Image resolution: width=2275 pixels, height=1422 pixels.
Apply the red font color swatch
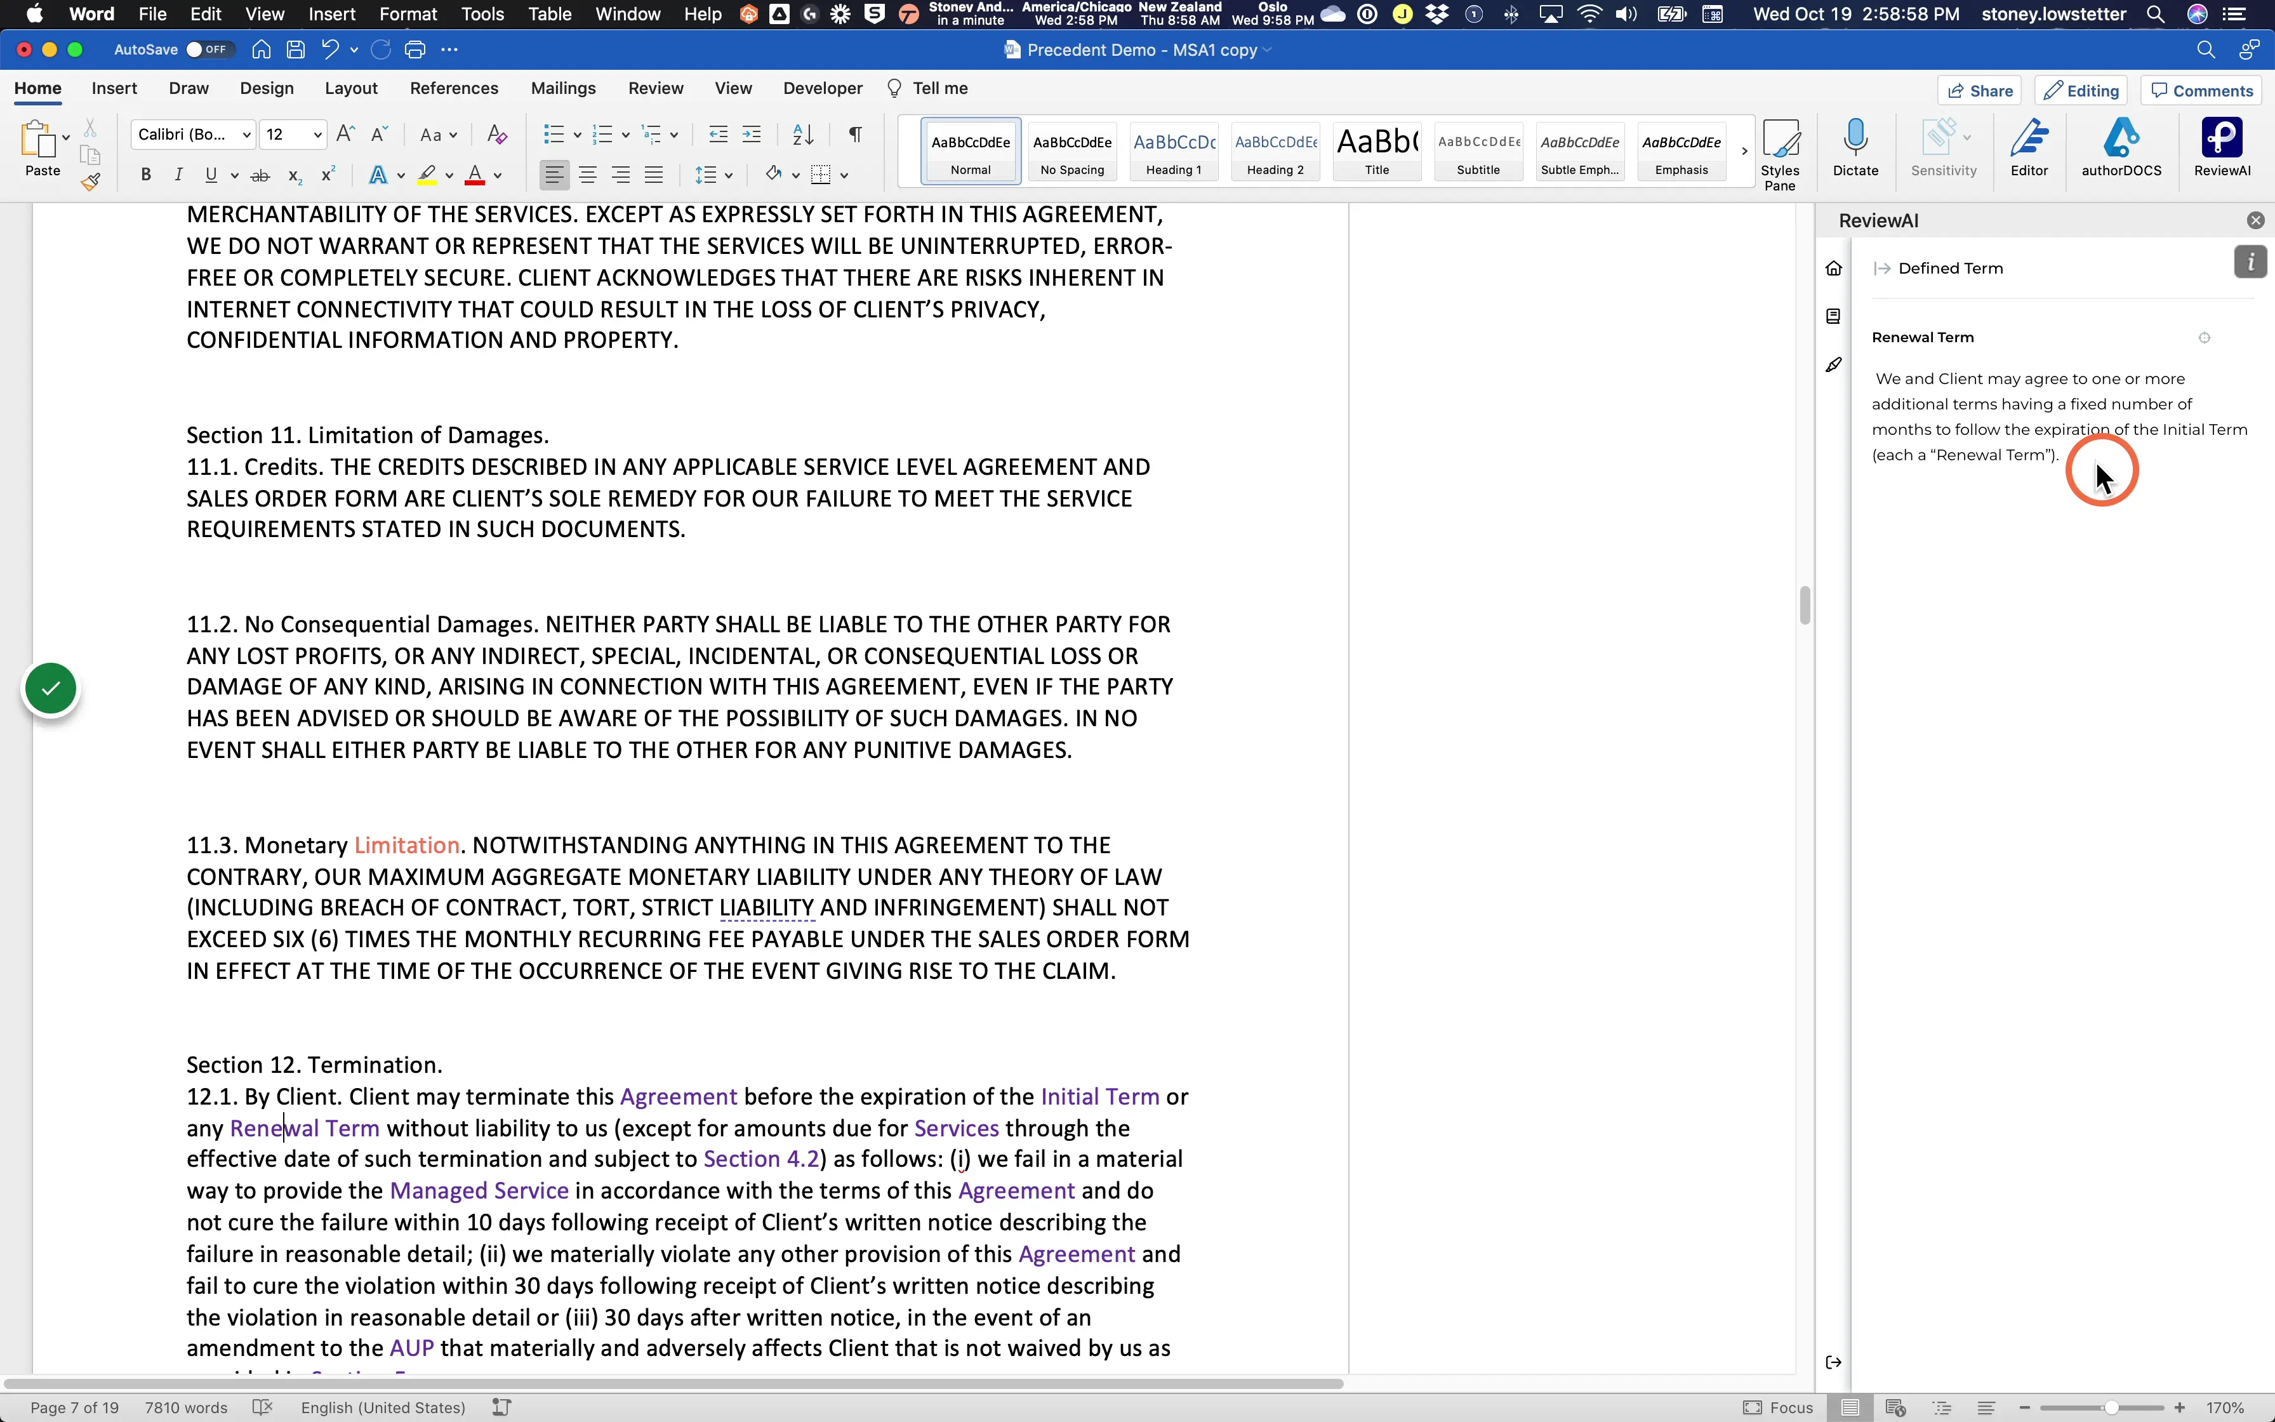(475, 175)
